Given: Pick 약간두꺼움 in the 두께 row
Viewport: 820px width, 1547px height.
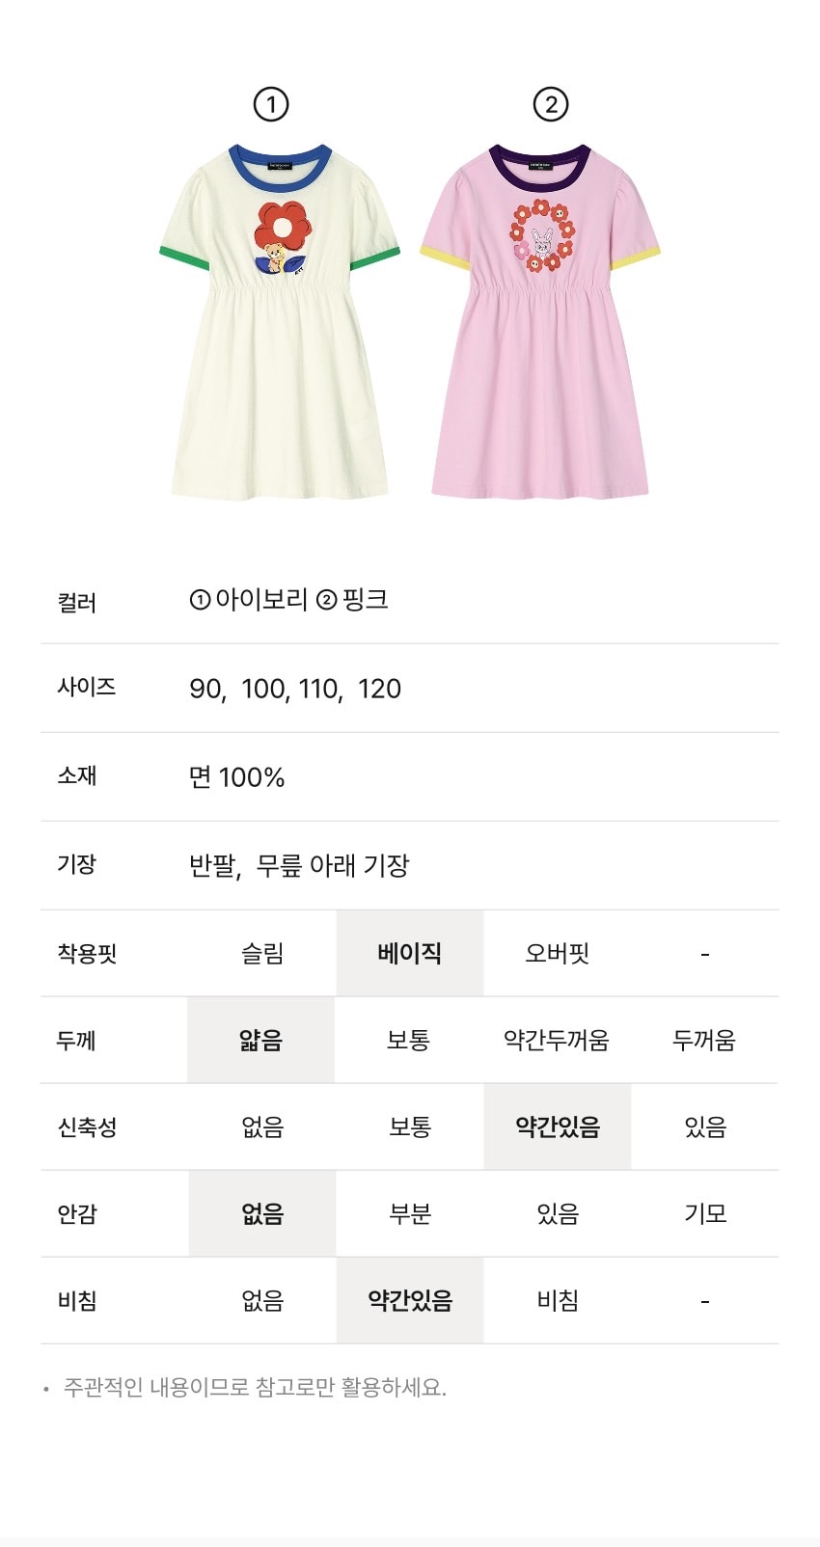Looking at the screenshot, I should tap(557, 1041).
